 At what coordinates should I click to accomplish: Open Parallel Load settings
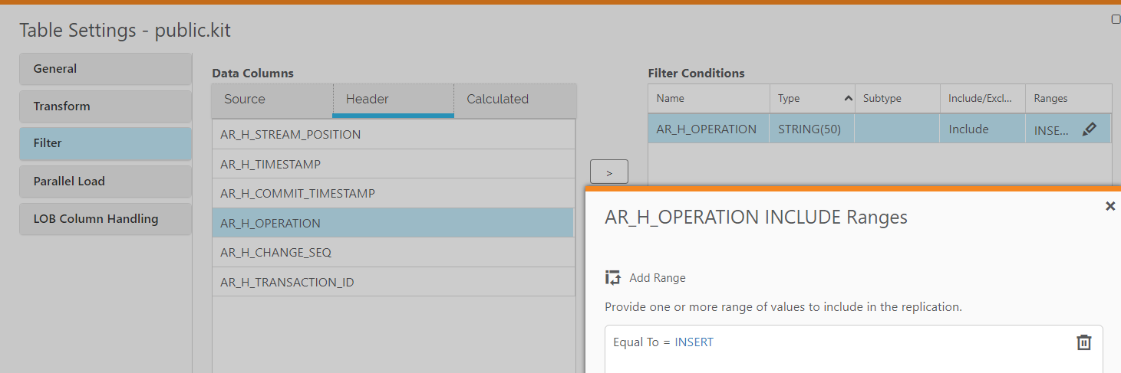point(105,182)
